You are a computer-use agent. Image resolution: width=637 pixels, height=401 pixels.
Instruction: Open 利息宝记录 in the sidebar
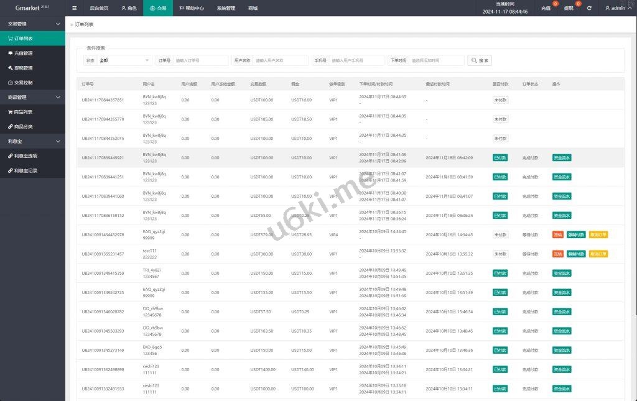click(x=26, y=170)
